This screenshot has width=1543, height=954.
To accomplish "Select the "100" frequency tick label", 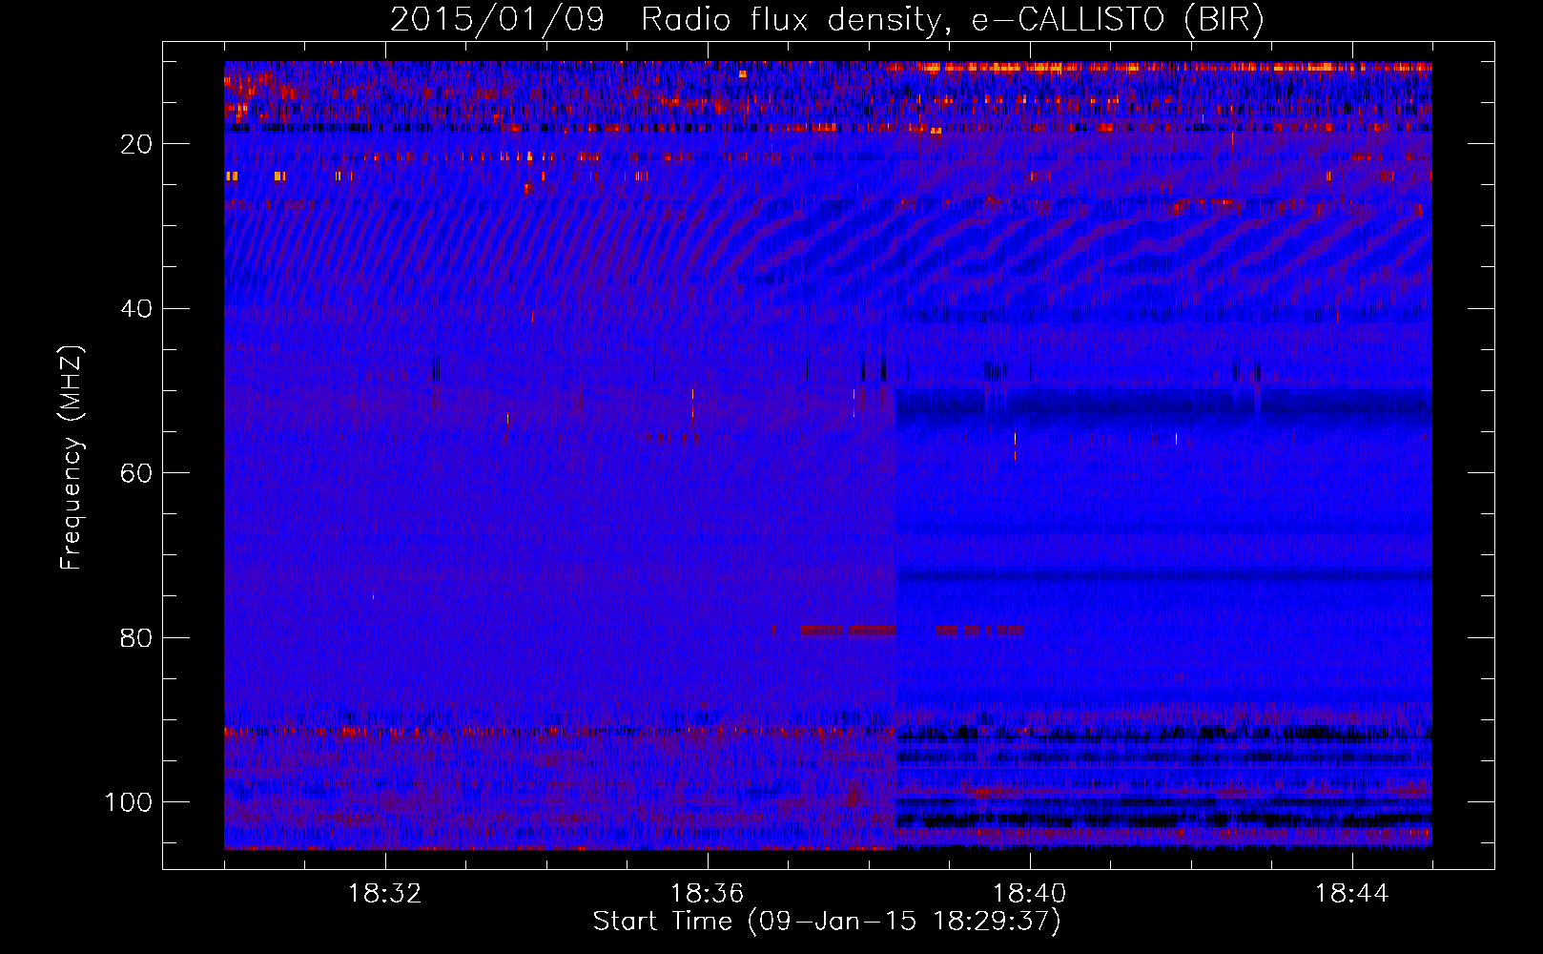I will [x=130, y=802].
